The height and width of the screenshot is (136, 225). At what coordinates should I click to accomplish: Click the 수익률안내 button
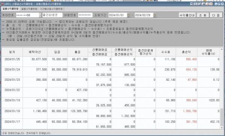(187, 15)
